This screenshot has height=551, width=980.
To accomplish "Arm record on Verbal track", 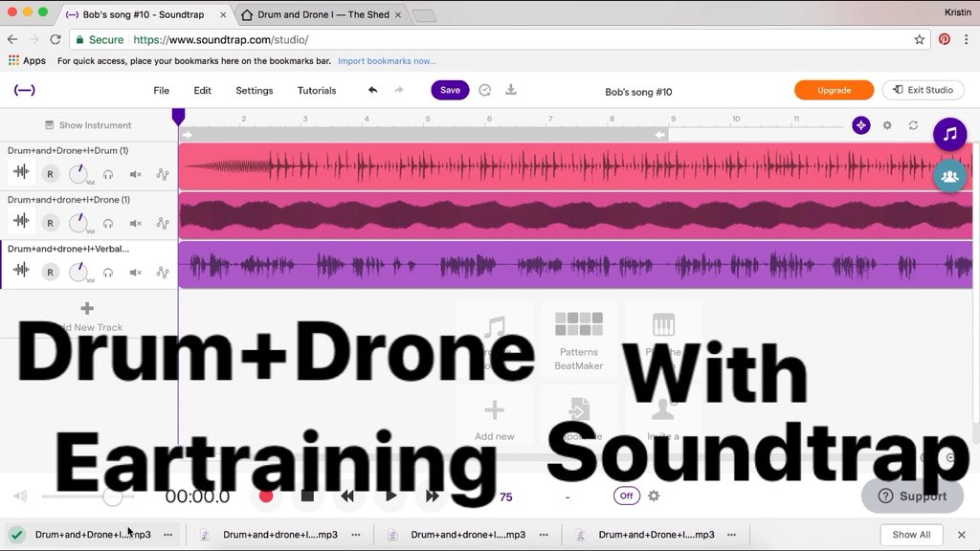I will [x=50, y=273].
